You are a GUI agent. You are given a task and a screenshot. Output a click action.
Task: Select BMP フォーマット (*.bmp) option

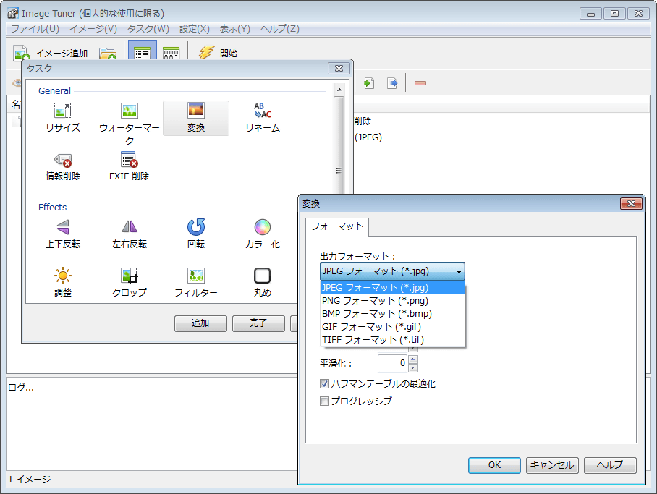point(392,314)
